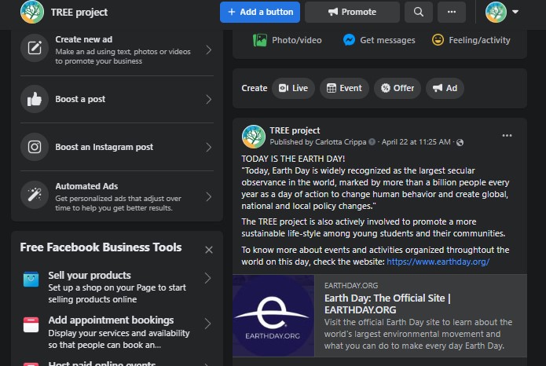Viewport: 546px width, 366px height.
Task: Click the Instagram icon for boosting post
Action: pos(35,147)
